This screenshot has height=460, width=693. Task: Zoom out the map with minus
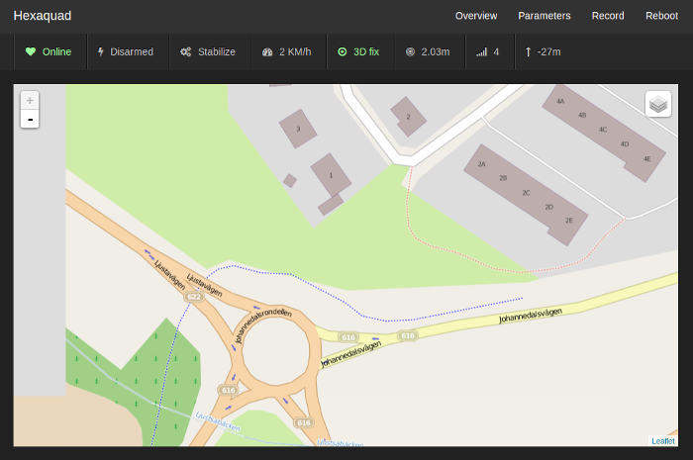(x=30, y=119)
